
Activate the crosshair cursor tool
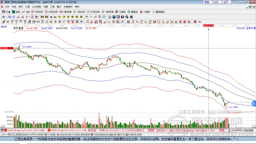click(91, 17)
